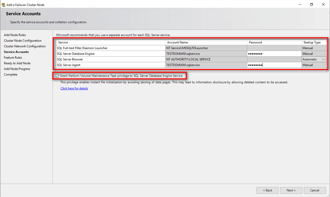
Task: Minimize the Add a Failover Cluster Node window
Action: click(x=300, y=4)
